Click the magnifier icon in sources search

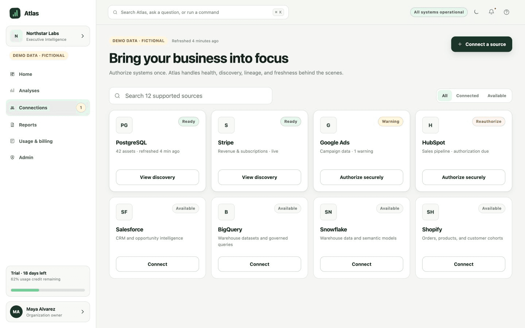click(x=117, y=96)
